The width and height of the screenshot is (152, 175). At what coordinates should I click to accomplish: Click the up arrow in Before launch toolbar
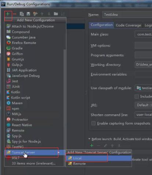pyautogui.click(x=112, y=145)
